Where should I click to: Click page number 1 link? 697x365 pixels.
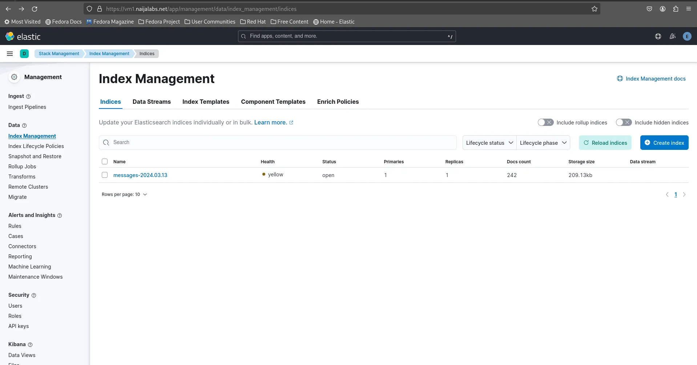[x=676, y=194]
